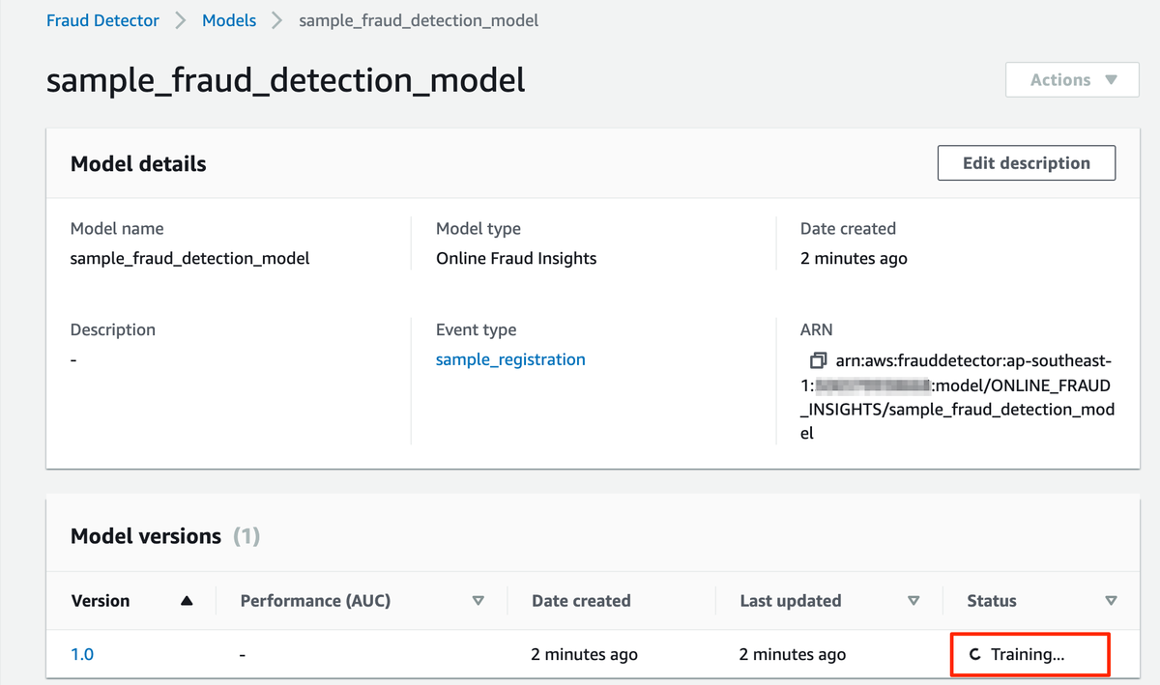Viewport: 1160px width, 685px height.
Task: Click the Last updated column header
Action: (790, 601)
